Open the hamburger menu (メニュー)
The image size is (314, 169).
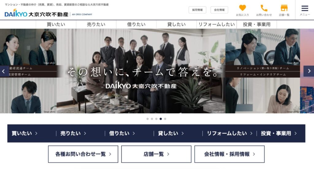(305, 10)
